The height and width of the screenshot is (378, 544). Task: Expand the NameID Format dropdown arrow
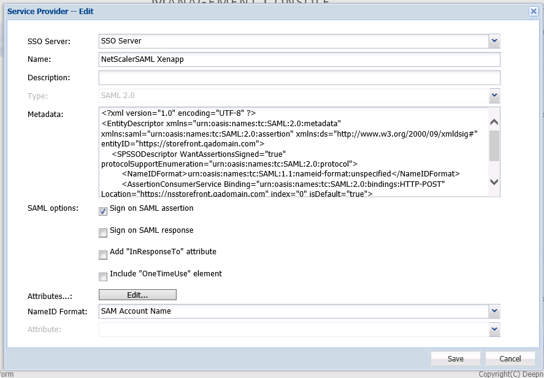click(494, 311)
